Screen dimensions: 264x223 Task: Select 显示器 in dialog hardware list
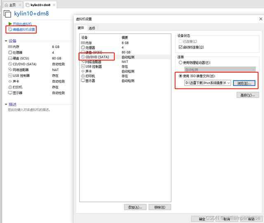(x=125, y=81)
